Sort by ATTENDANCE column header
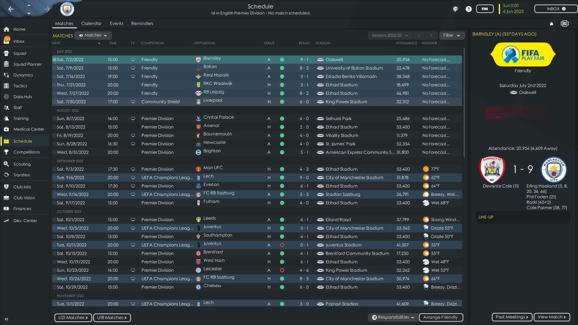This screenshot has width=578, height=325. point(406,43)
